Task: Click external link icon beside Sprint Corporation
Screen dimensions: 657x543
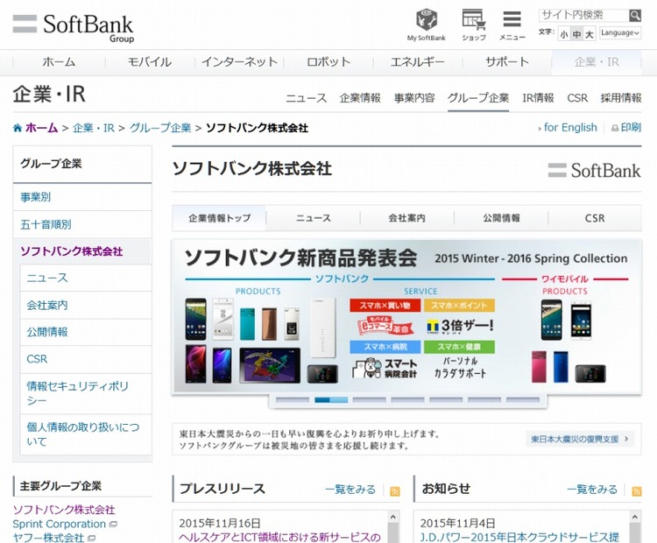Action: (113, 524)
